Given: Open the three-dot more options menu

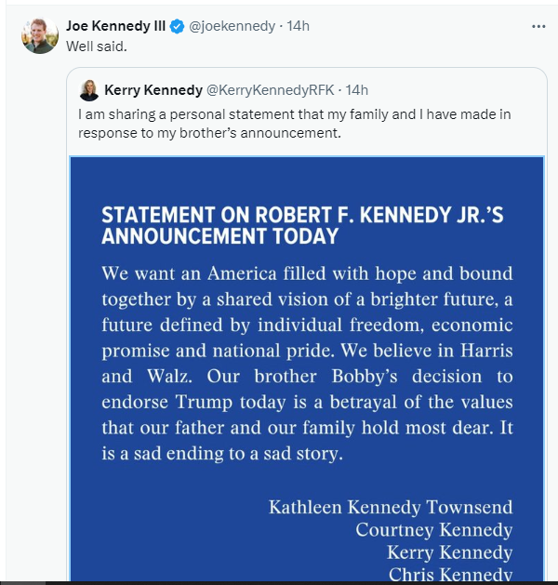Looking at the screenshot, I should tap(538, 26).
